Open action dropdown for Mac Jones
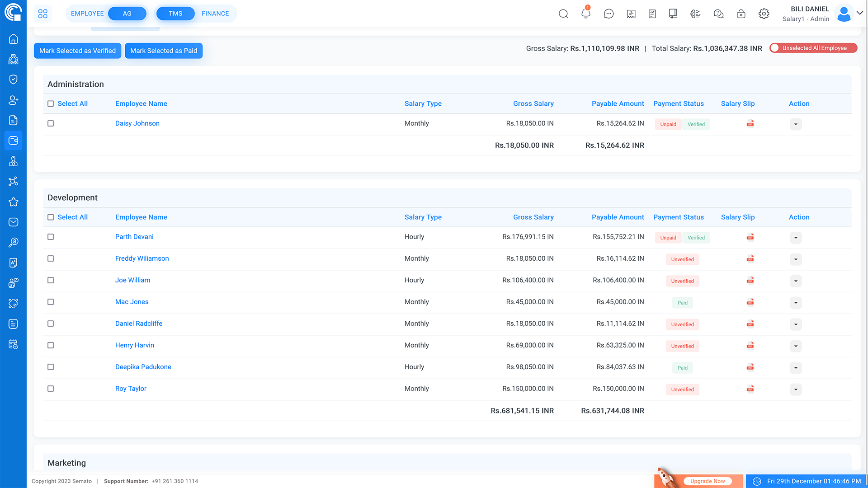This screenshot has height=488, width=868. tap(796, 303)
